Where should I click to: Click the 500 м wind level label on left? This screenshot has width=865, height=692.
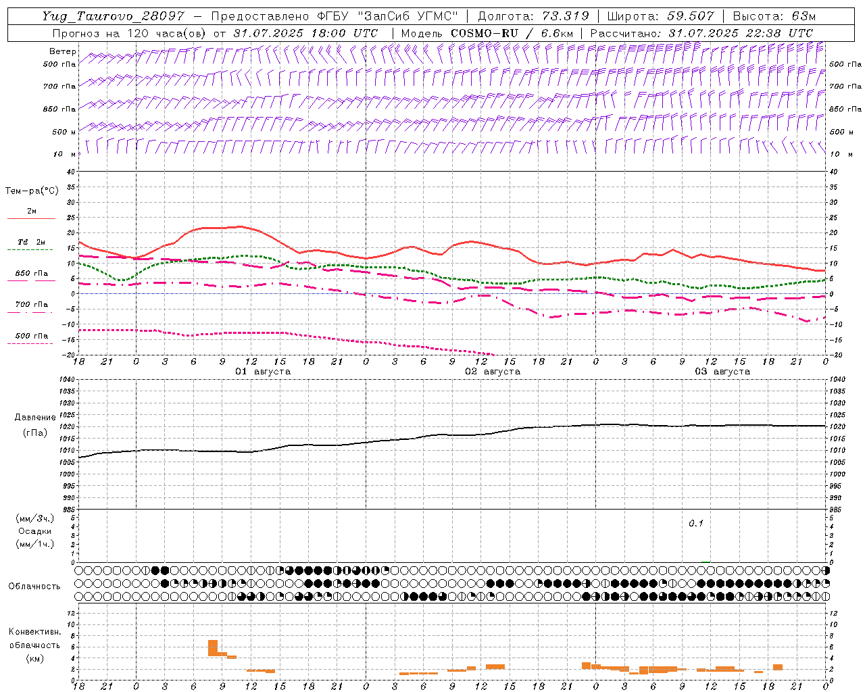(x=64, y=132)
